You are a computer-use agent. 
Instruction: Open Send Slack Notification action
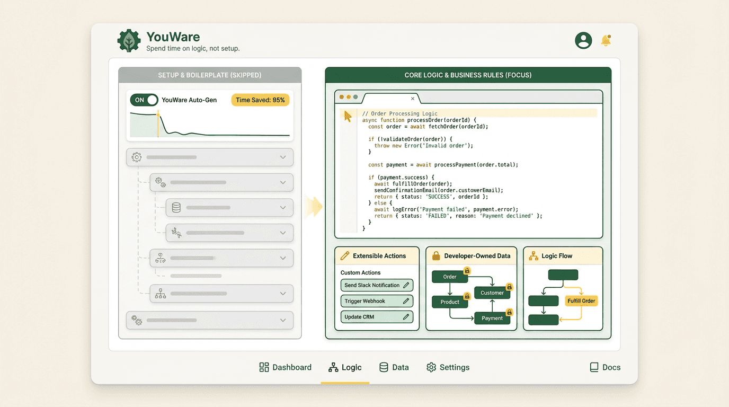(377, 285)
